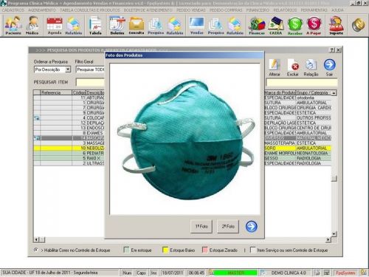Viewport: 369px width, 277px height.
Task: Enable the Habilitar Cores no Controle de Estoque option
Action: [x=36, y=250]
